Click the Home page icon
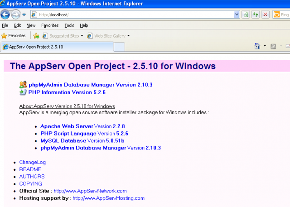Viewport: 290px width, 207px height. (x=257, y=46)
